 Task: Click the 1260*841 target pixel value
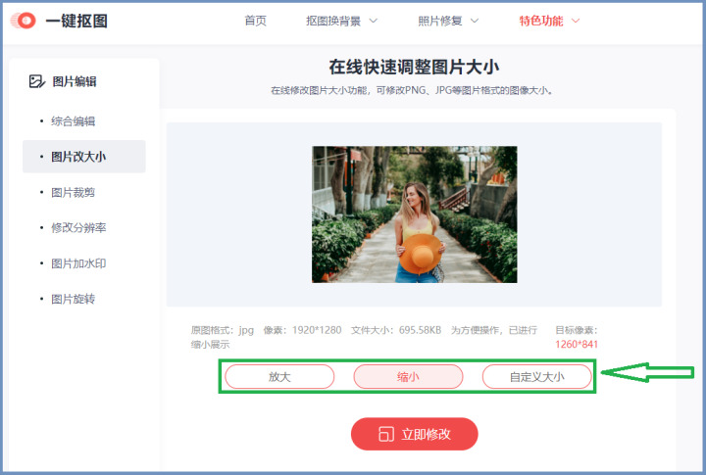(x=577, y=344)
